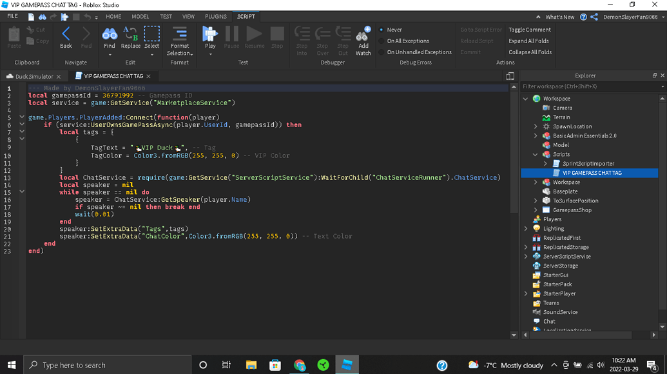Click the Step Out debugger icon

pos(343,34)
